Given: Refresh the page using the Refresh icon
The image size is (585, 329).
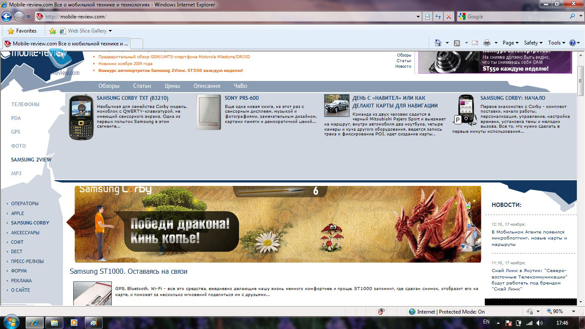Looking at the screenshot, I should [438, 17].
